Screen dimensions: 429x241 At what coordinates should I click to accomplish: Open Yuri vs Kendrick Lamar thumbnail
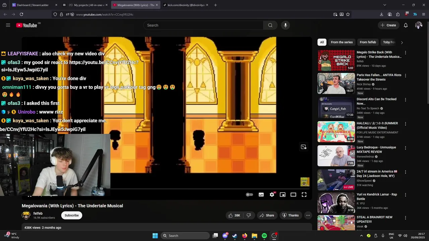tap(336, 203)
